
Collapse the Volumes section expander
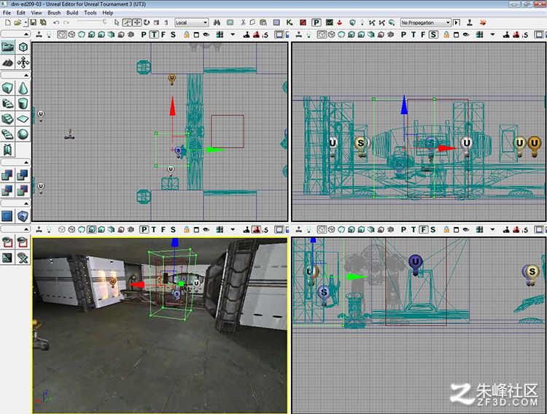point(15,203)
